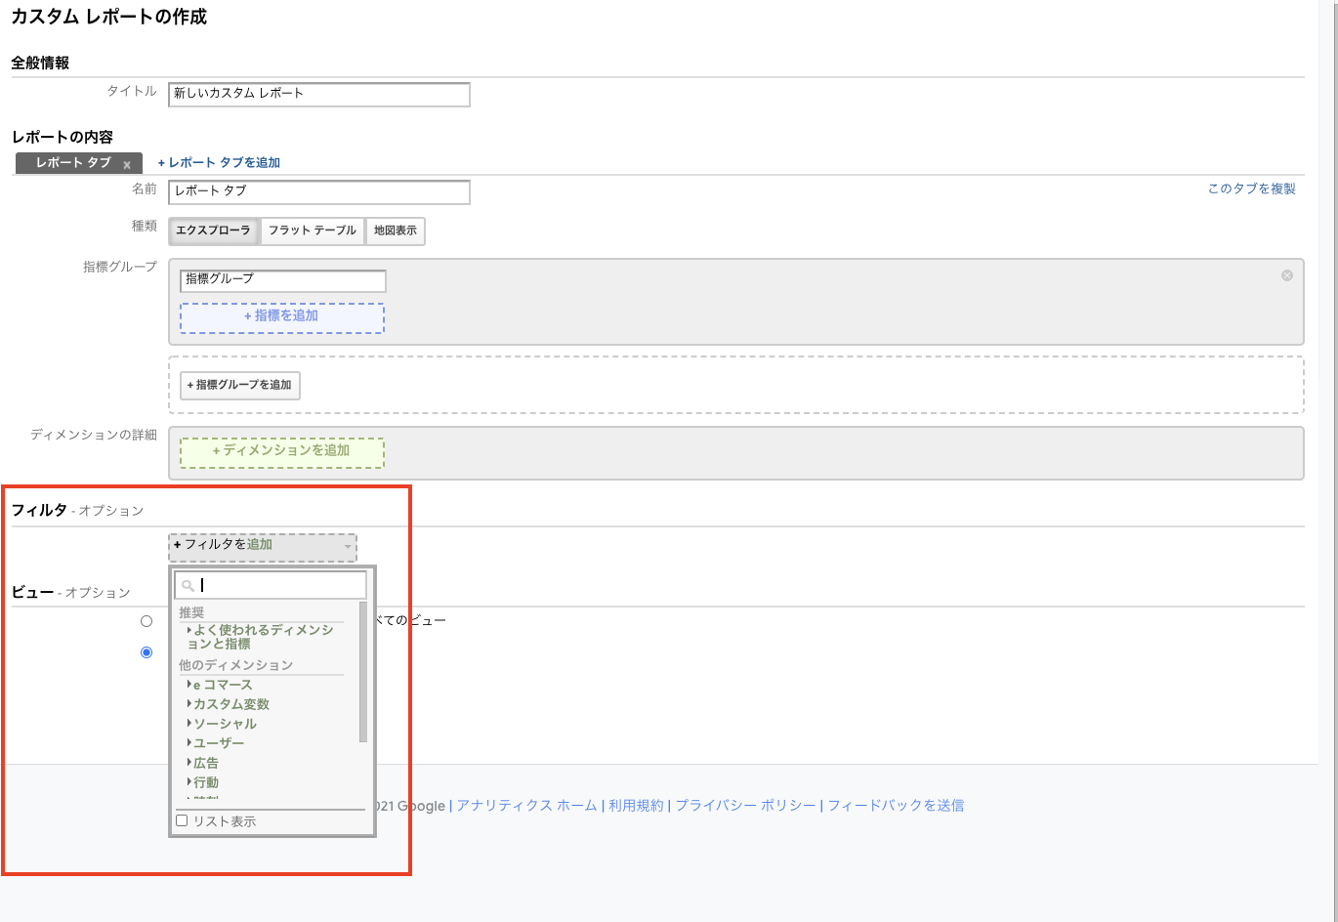Image resolution: width=1338 pixels, height=922 pixels.
Task: Click the filter dropdown list scrollbar
Action: (x=363, y=674)
